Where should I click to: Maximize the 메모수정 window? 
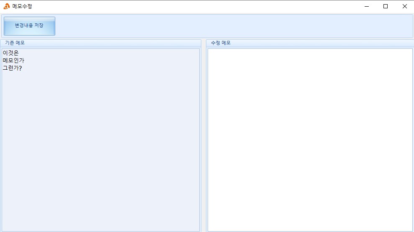click(386, 6)
